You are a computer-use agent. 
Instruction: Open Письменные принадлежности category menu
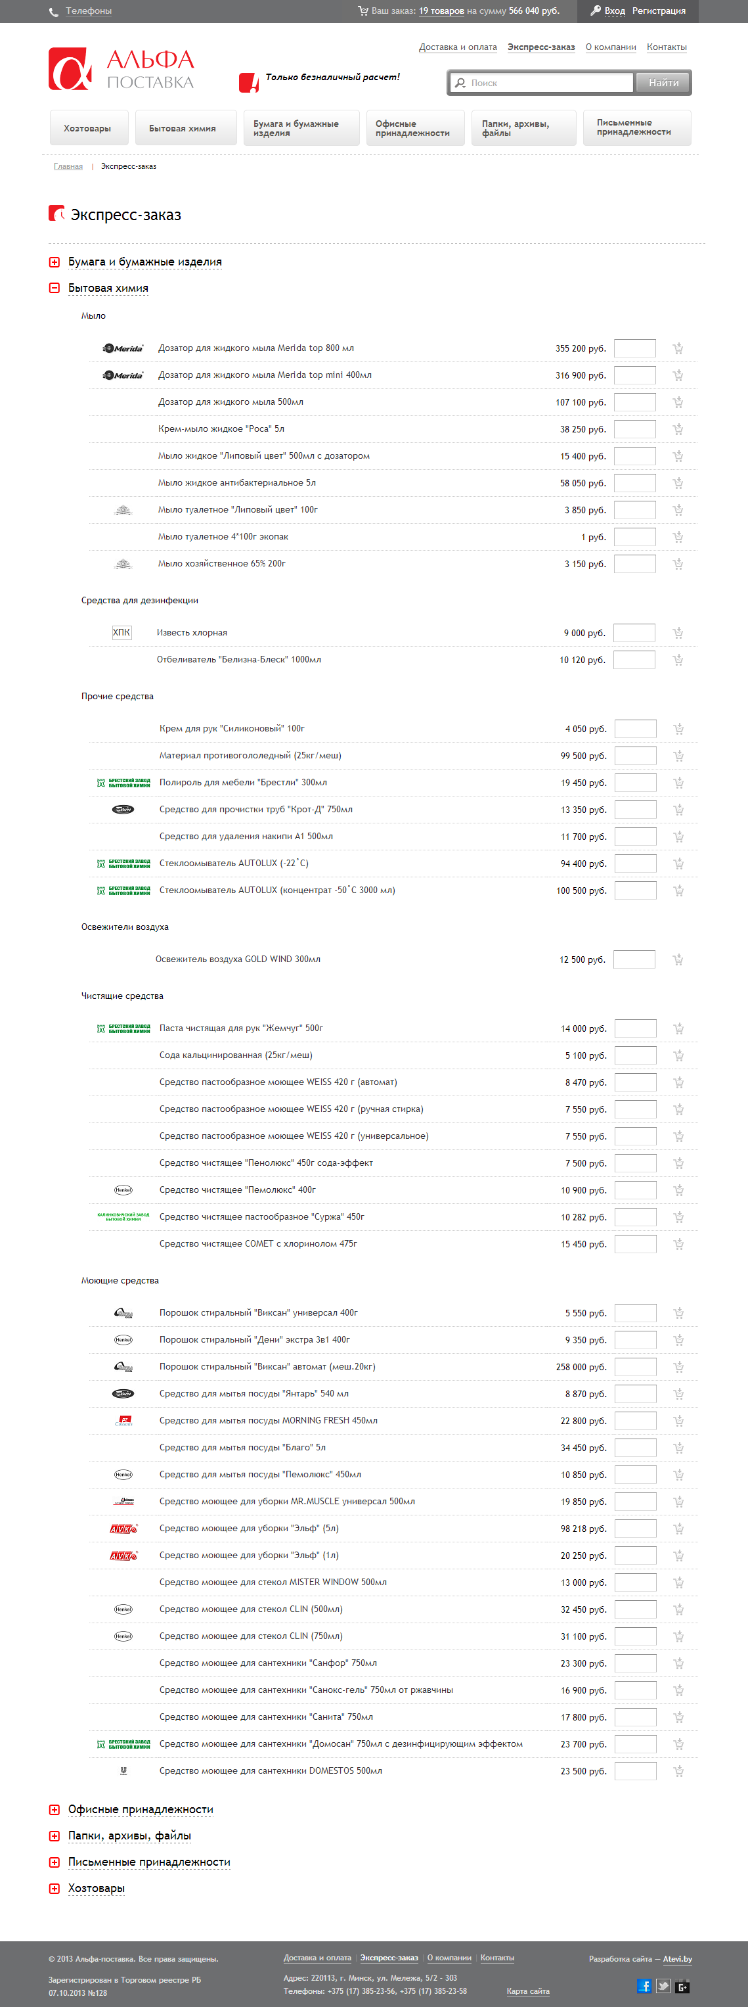coord(637,129)
